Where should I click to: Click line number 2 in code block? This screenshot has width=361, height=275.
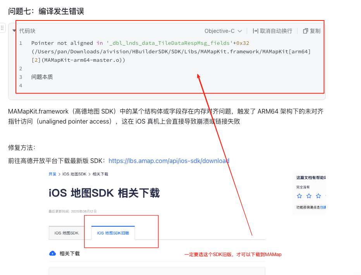point(21,69)
